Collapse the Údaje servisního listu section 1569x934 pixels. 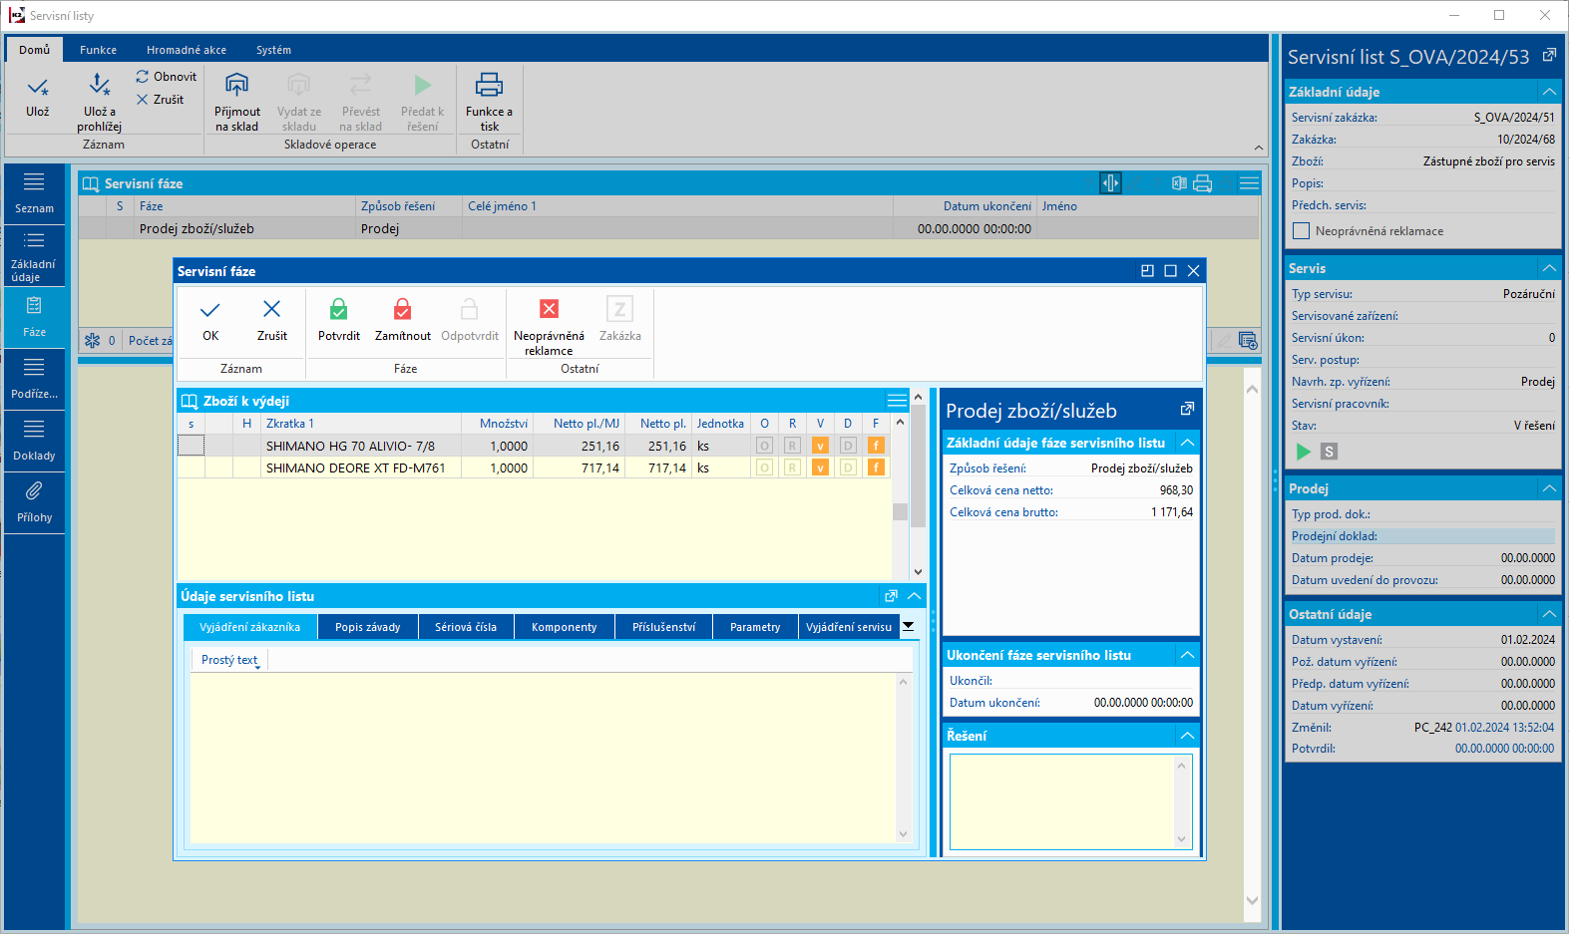click(x=914, y=596)
